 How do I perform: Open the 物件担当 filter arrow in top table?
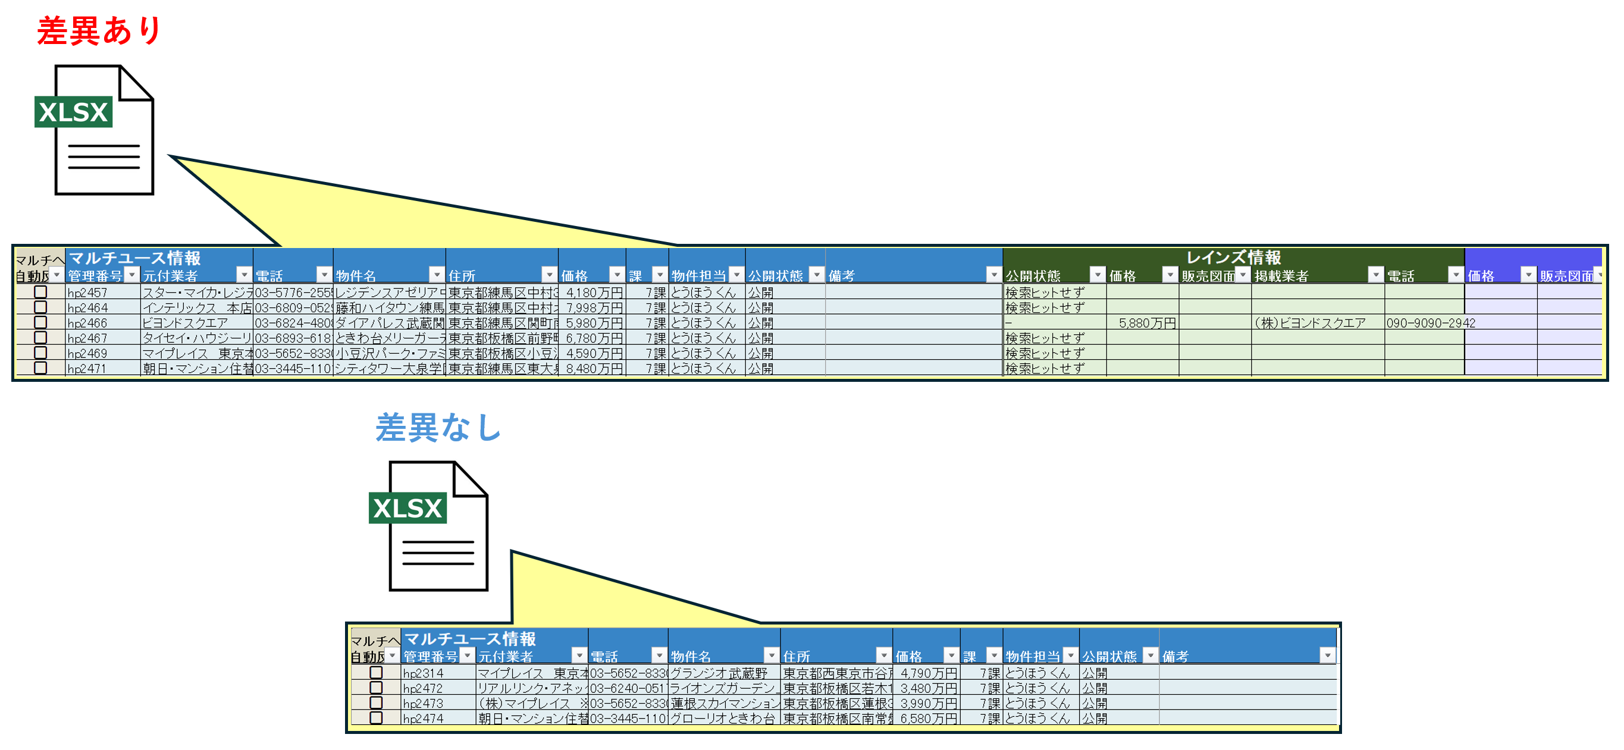tap(736, 275)
